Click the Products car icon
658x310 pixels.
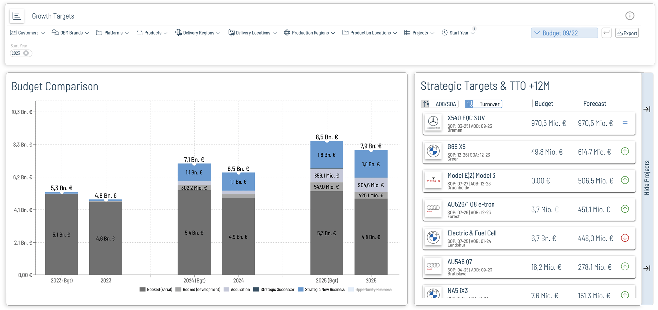139,33
